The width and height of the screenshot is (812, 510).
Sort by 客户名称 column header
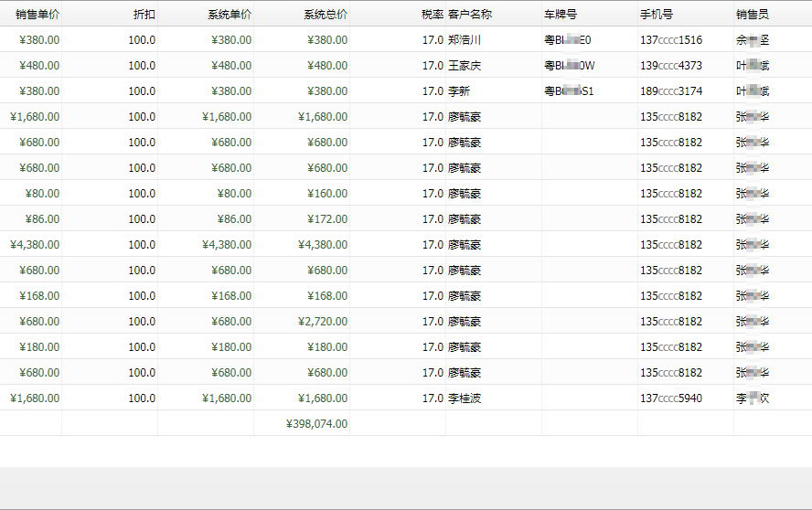click(470, 15)
